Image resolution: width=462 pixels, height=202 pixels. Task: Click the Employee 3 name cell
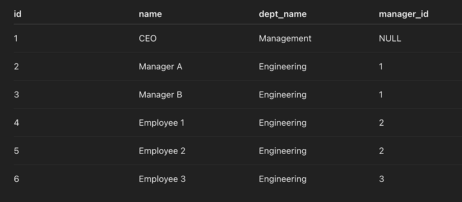pos(162,179)
